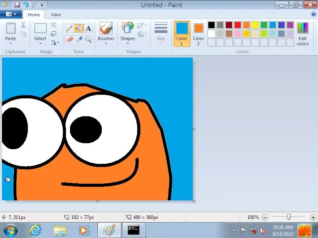
Task: Click zoom out minus button
Action: coord(265,217)
